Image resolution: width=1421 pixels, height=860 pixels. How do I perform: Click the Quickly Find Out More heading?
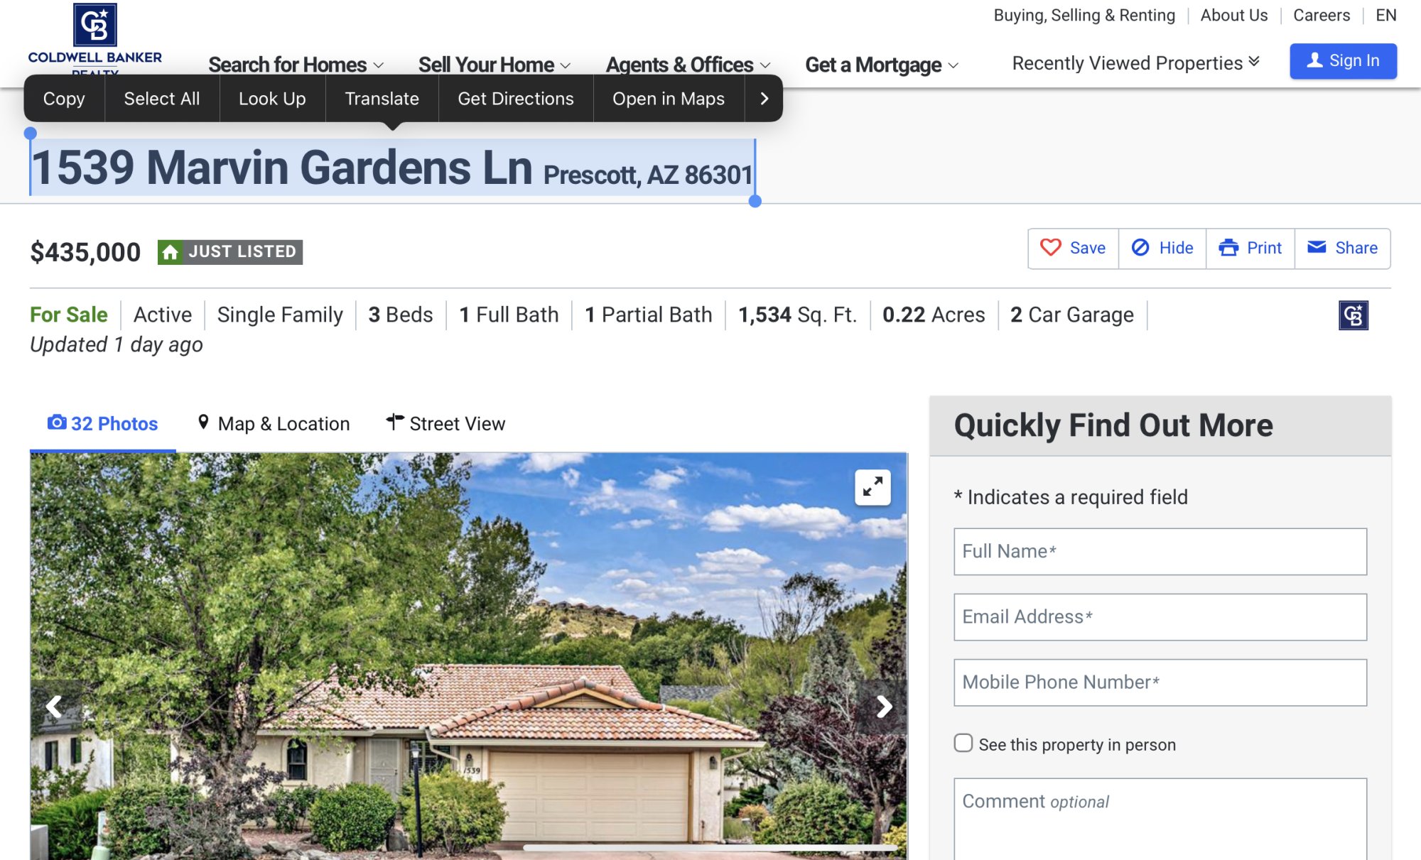click(x=1113, y=425)
